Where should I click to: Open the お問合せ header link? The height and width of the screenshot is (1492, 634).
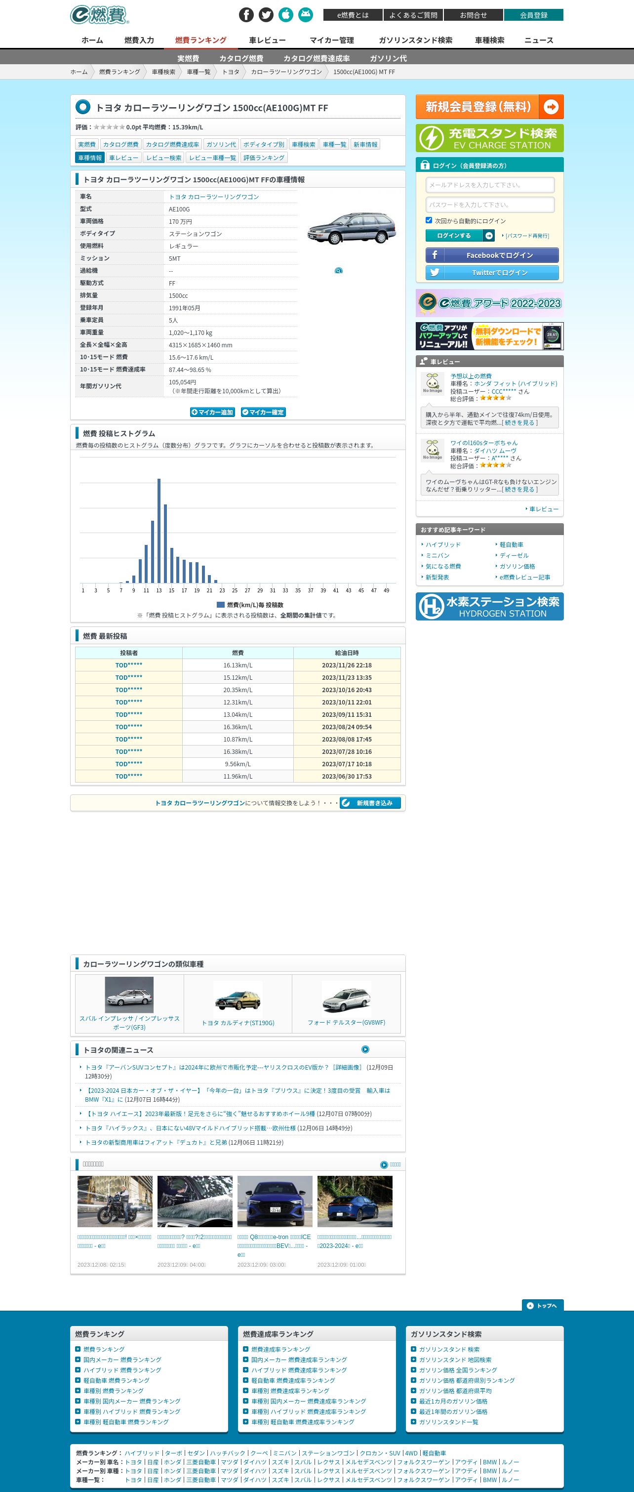pyautogui.click(x=474, y=15)
